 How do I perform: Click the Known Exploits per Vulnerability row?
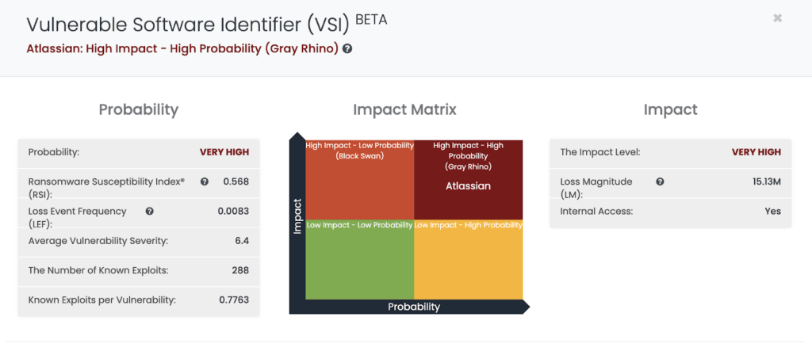pos(139,300)
